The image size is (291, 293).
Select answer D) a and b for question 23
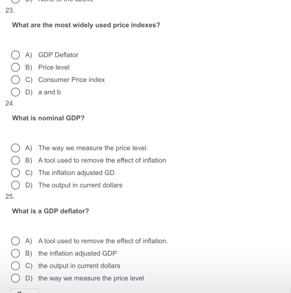[15, 92]
